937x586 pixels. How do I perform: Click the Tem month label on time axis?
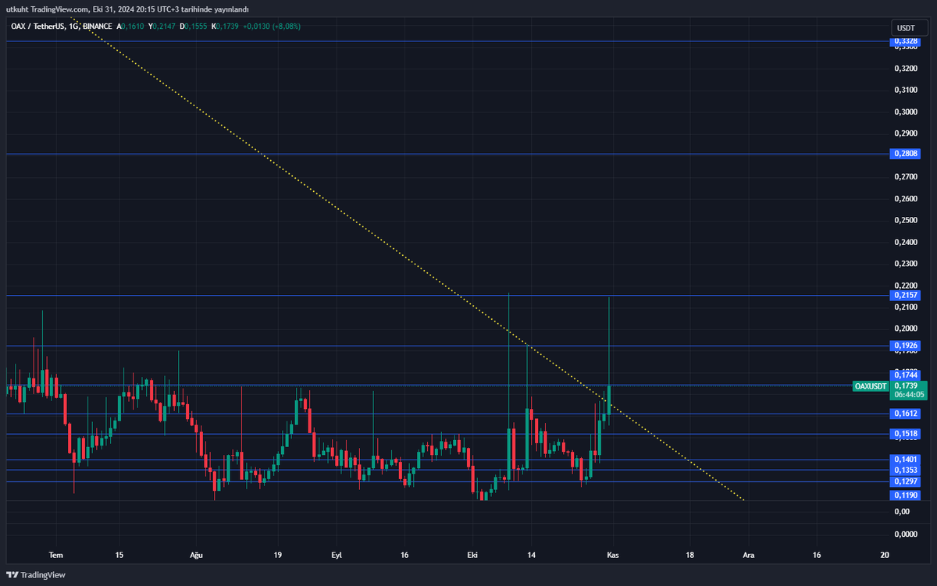click(x=55, y=555)
